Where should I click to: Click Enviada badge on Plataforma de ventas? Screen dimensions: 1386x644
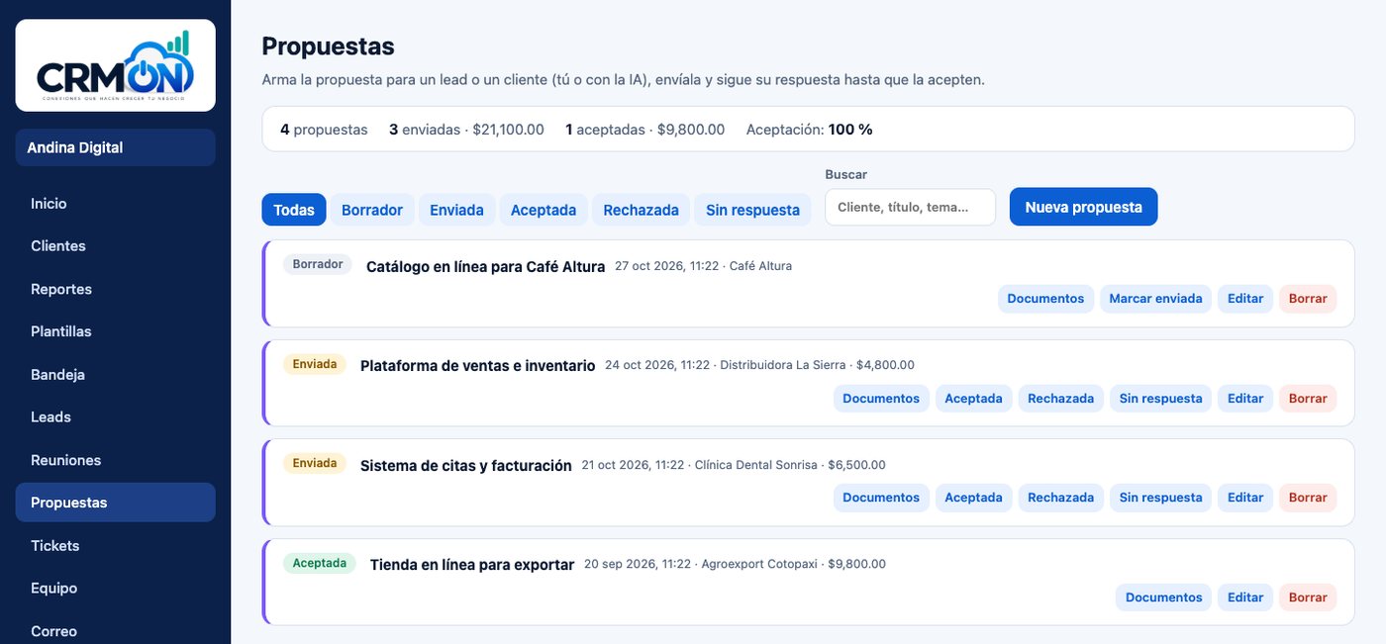click(315, 364)
